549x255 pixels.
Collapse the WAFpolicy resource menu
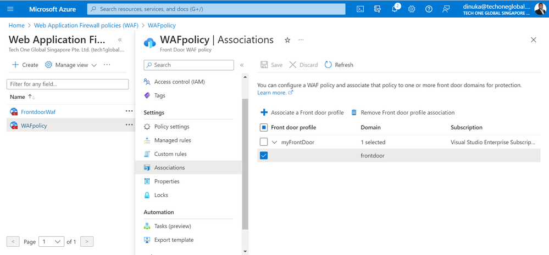pos(242,65)
